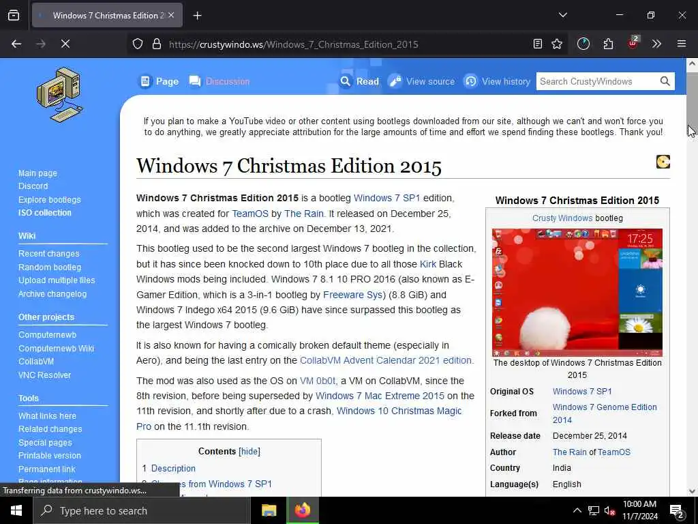Open Windows Start menu
This screenshot has height=524, width=698.
click(x=16, y=510)
